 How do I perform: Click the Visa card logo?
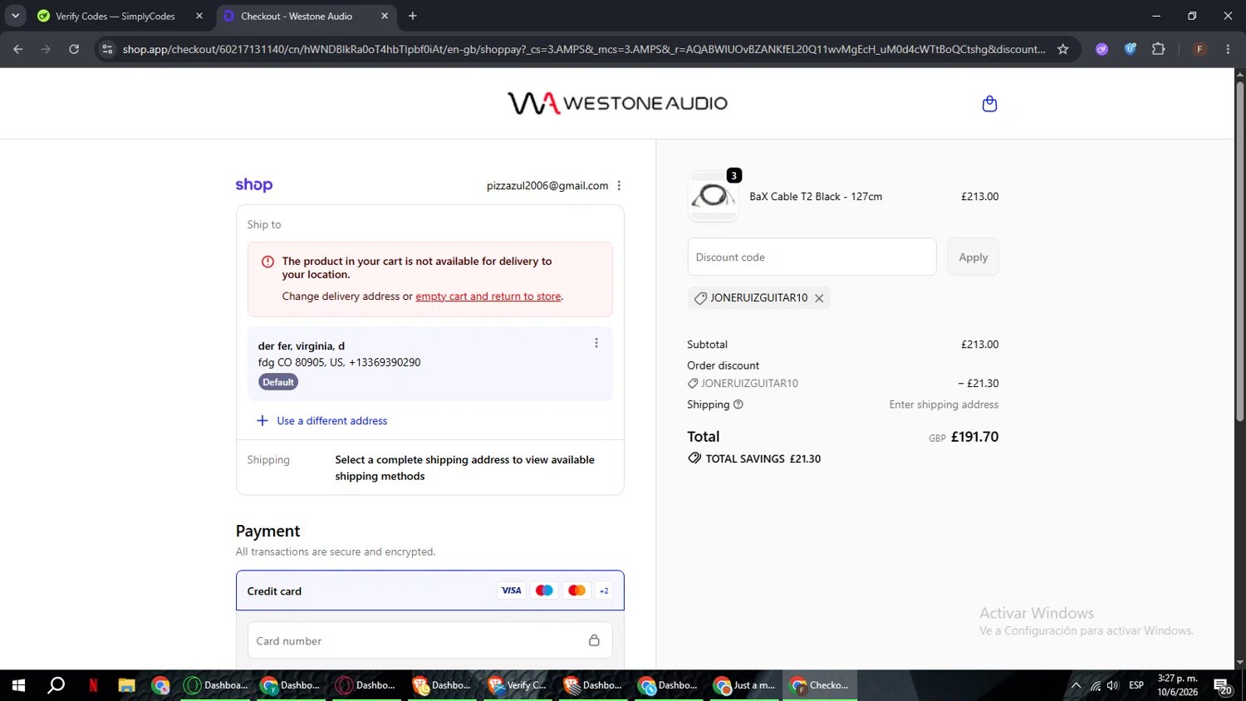click(512, 591)
